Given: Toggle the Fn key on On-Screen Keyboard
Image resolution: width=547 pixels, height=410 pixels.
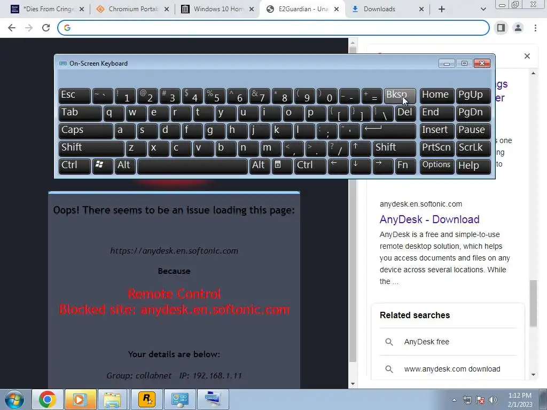Looking at the screenshot, I should tap(405, 167).
